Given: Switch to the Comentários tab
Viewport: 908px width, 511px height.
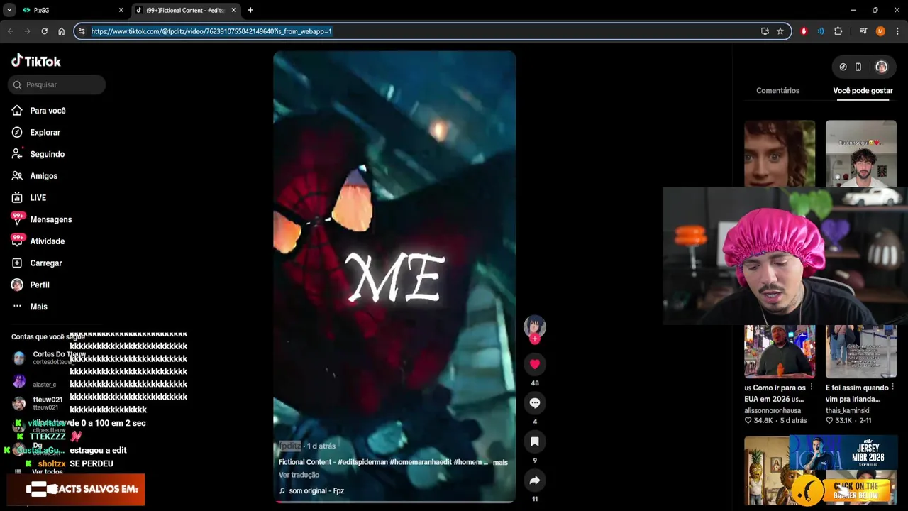Looking at the screenshot, I should coord(777,91).
